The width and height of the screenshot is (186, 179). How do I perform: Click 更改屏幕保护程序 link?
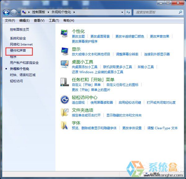(x=85, y=41)
